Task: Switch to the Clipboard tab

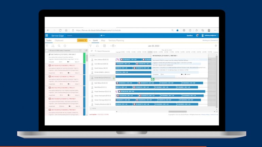Action: (59, 40)
